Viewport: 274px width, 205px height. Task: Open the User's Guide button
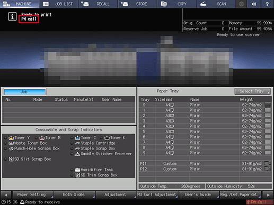(x=199, y=194)
